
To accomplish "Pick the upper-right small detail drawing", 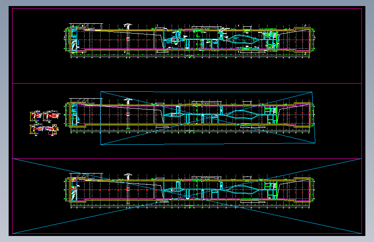I will (51, 116).
